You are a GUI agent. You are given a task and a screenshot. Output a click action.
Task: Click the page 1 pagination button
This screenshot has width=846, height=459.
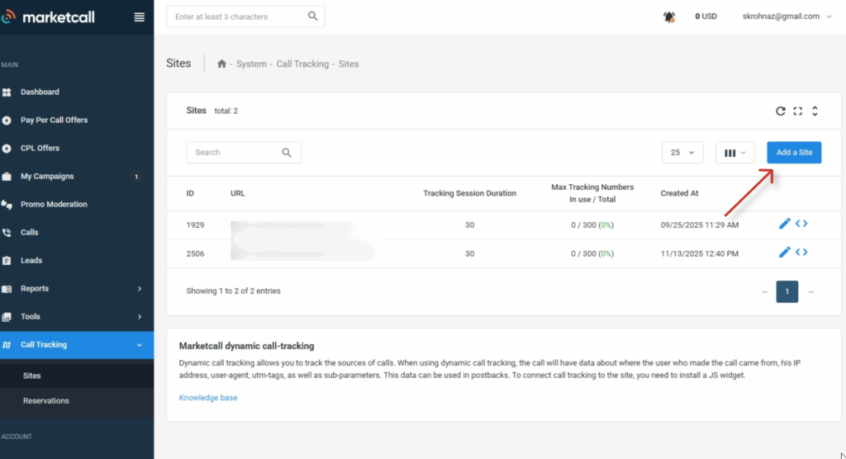pos(787,291)
